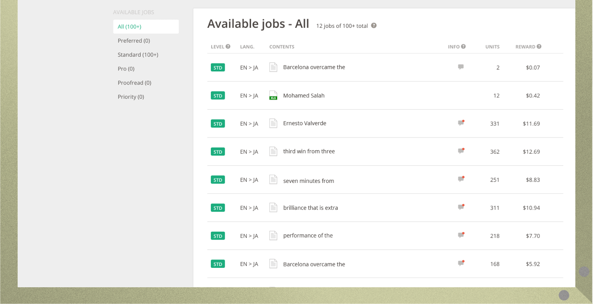Click comment icon on Ernesto Valverde job
This screenshot has height=304, width=593.
(461, 123)
